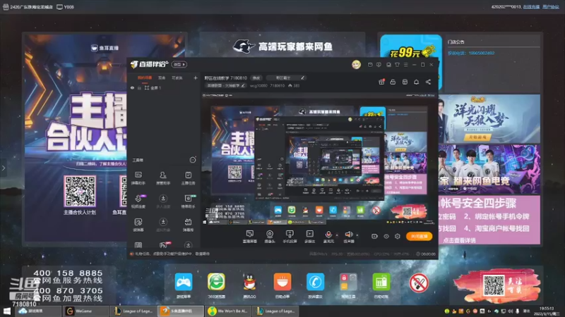
Task: Open the Windows Start button
Action: coord(6,311)
